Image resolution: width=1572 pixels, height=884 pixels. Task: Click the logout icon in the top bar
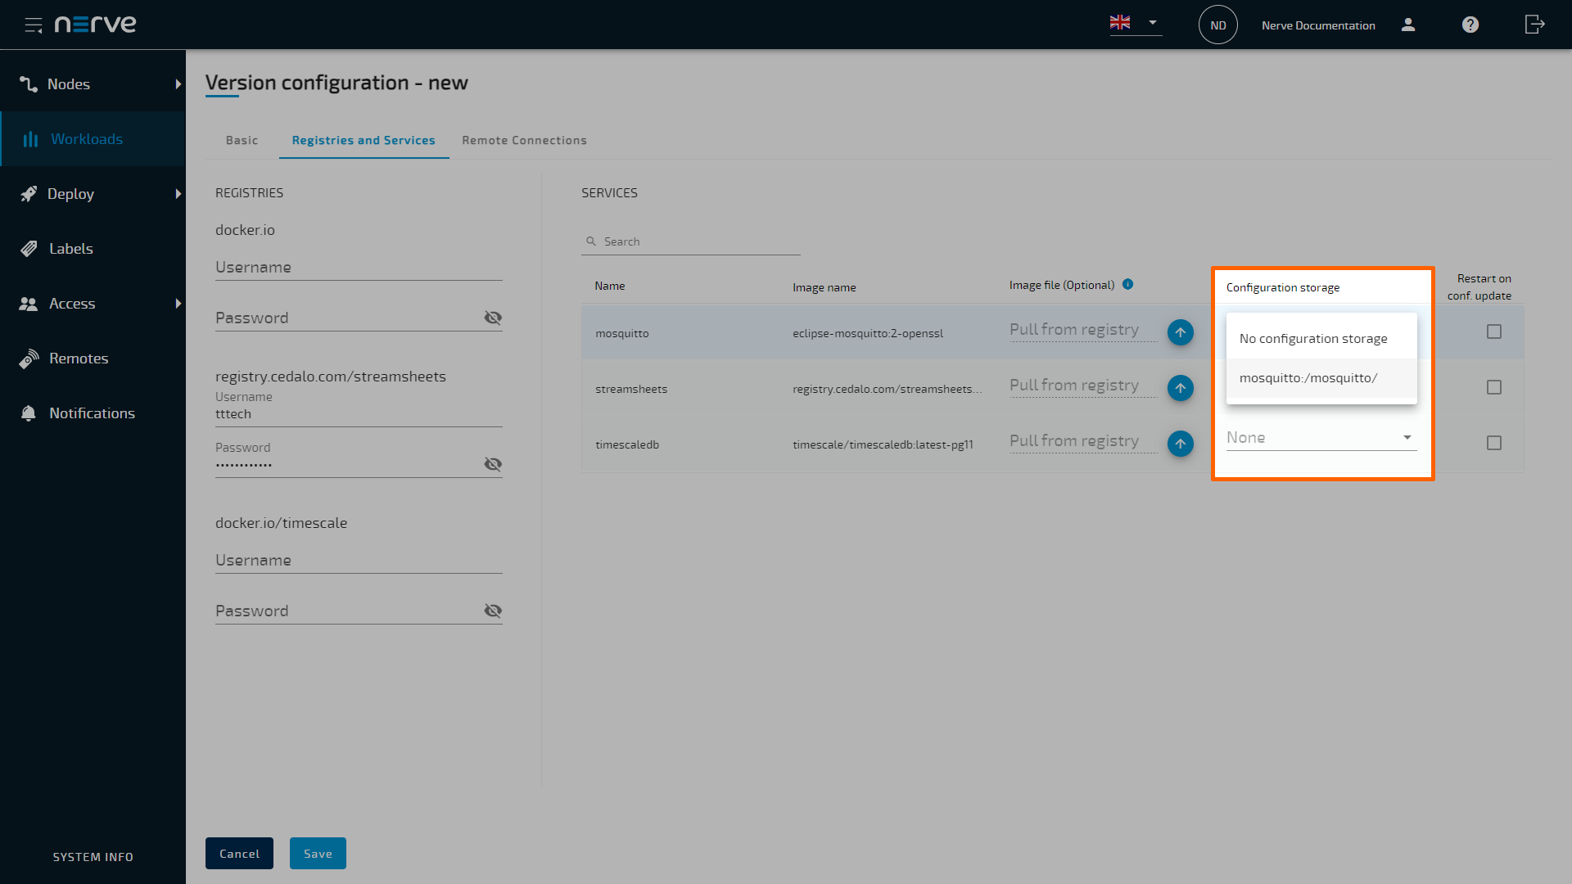1534,25
